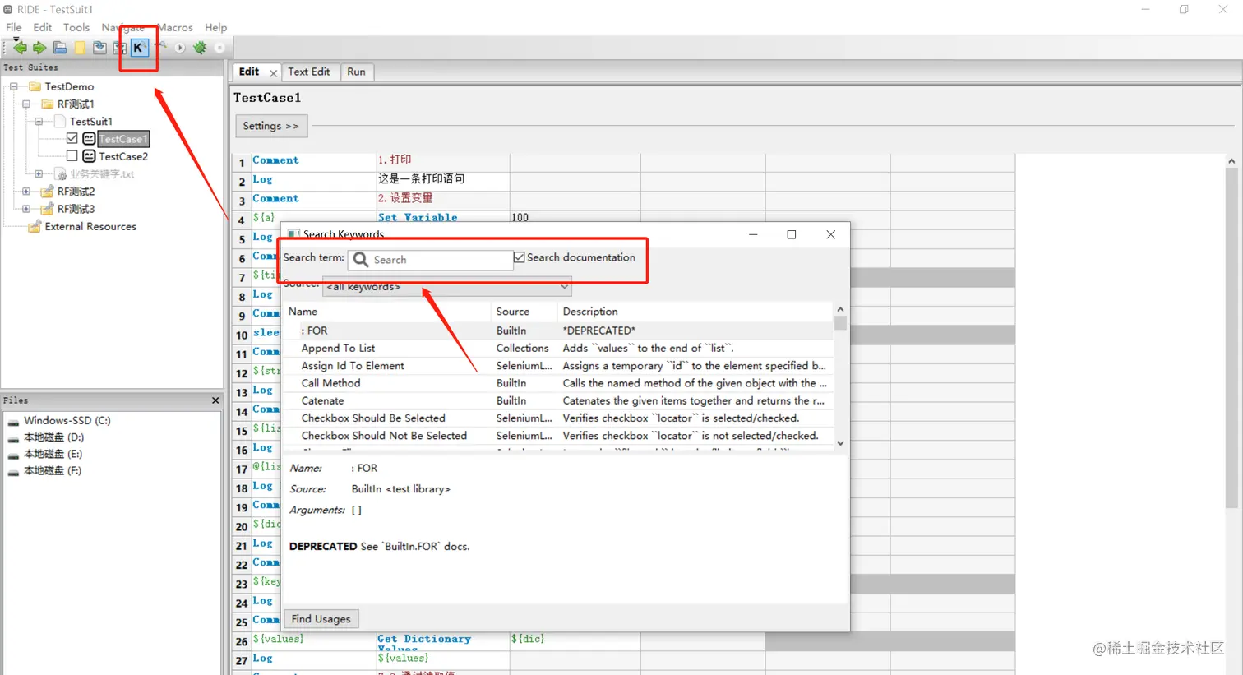The height and width of the screenshot is (675, 1243).
Task: Collapse the TestSuit1 tree node
Action: pos(39,121)
